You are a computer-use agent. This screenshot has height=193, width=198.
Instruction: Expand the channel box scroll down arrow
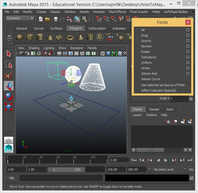point(191,99)
